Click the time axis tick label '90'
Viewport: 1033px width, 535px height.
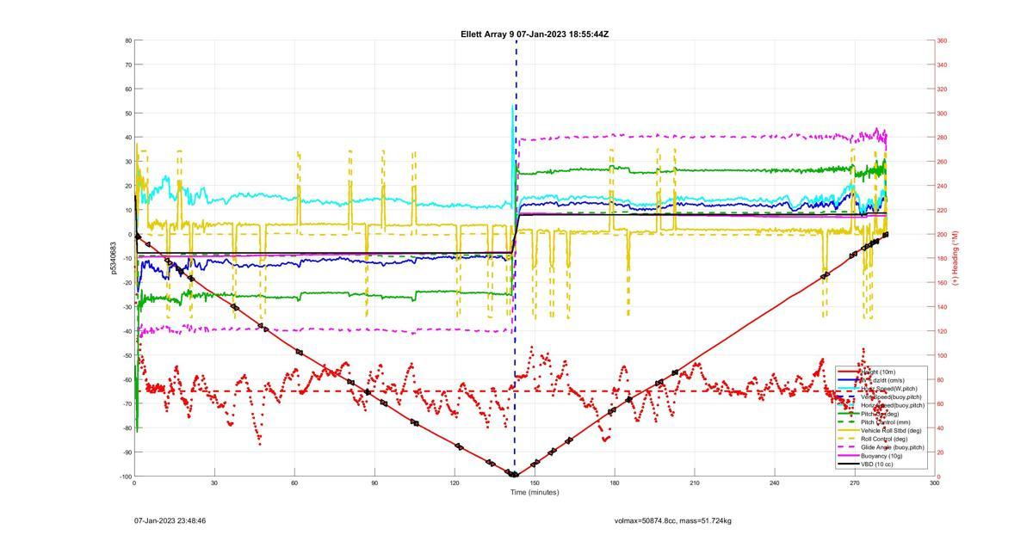374,483
